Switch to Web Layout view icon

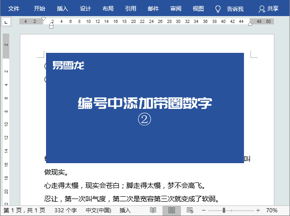[x=190, y=210]
